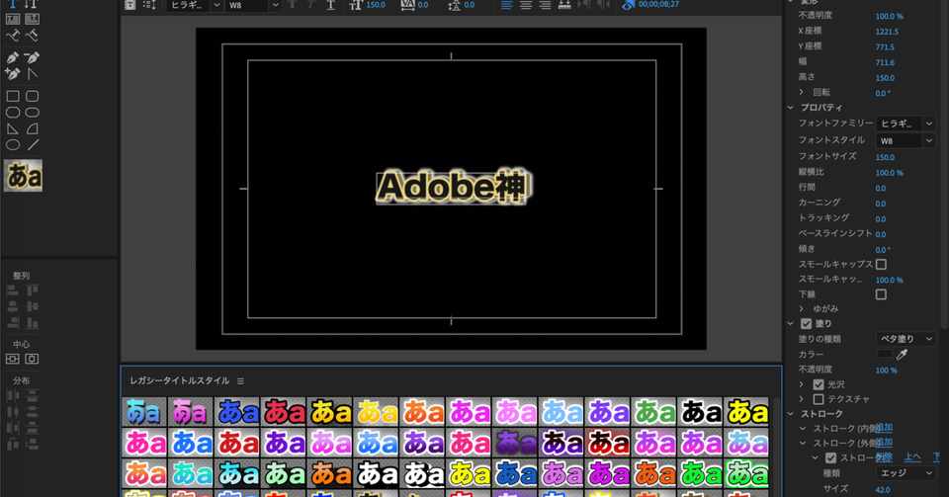Select the Arc tool
This screenshot has height=497, width=949.
(x=32, y=128)
